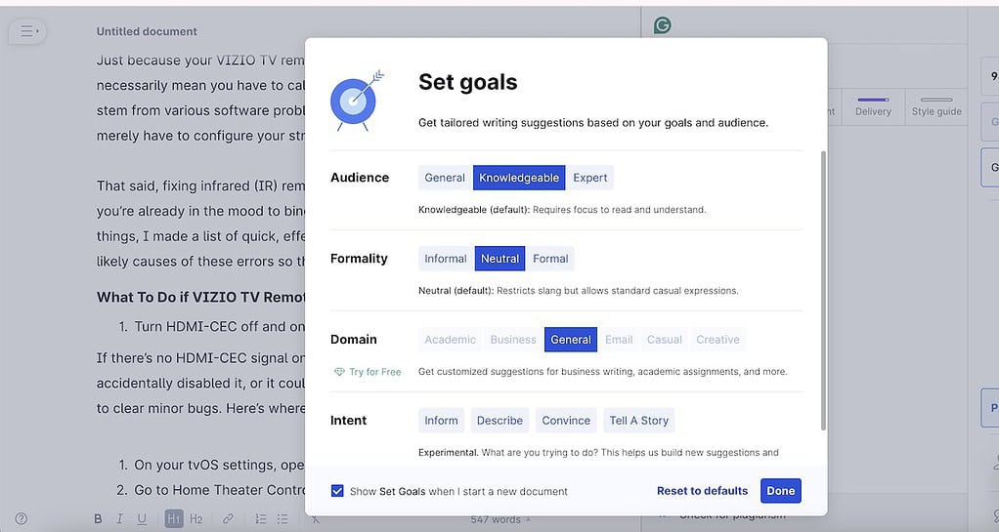Image resolution: width=999 pixels, height=532 pixels.
Task: Click the Grammarly logo icon
Action: pyautogui.click(x=663, y=25)
